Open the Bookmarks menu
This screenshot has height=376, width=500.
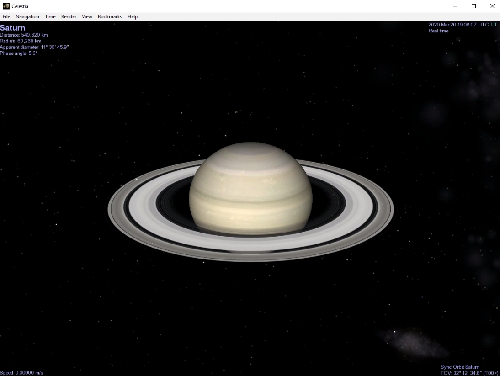tap(110, 16)
